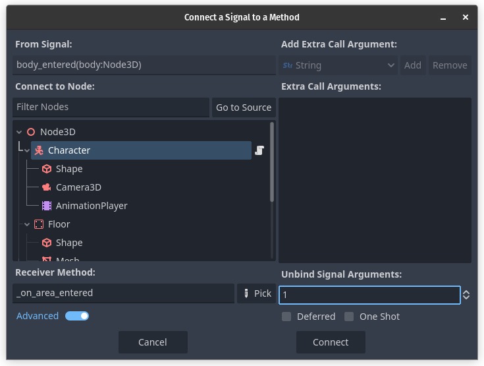Click the Advanced label link
Viewport: 484px width, 366px height.
click(38, 316)
